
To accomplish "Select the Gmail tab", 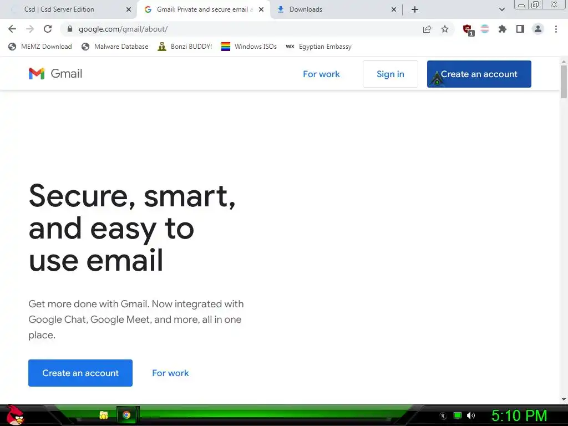I will [203, 9].
